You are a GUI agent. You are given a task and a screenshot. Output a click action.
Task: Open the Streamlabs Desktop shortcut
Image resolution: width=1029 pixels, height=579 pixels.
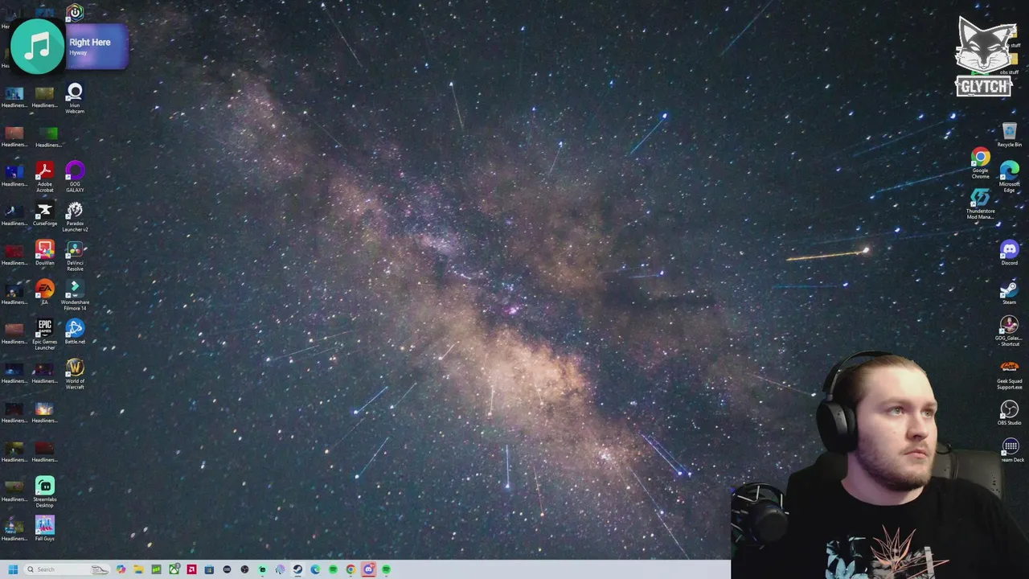pyautogui.click(x=44, y=492)
